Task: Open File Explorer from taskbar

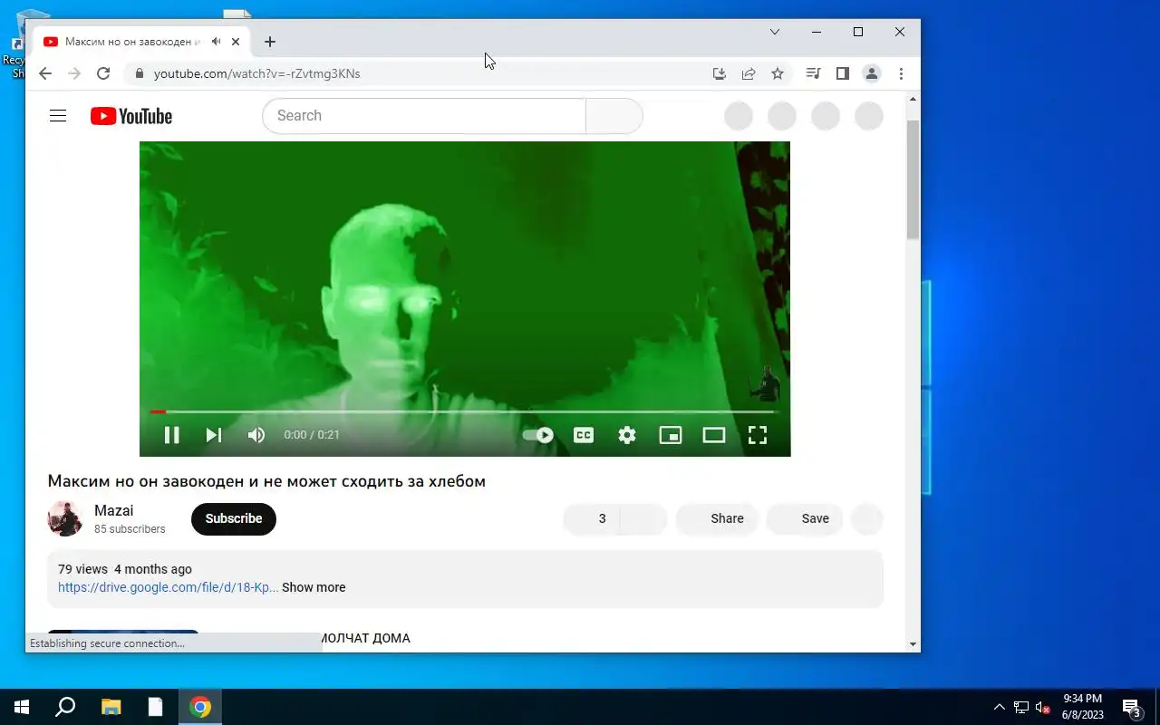Action: 111,707
